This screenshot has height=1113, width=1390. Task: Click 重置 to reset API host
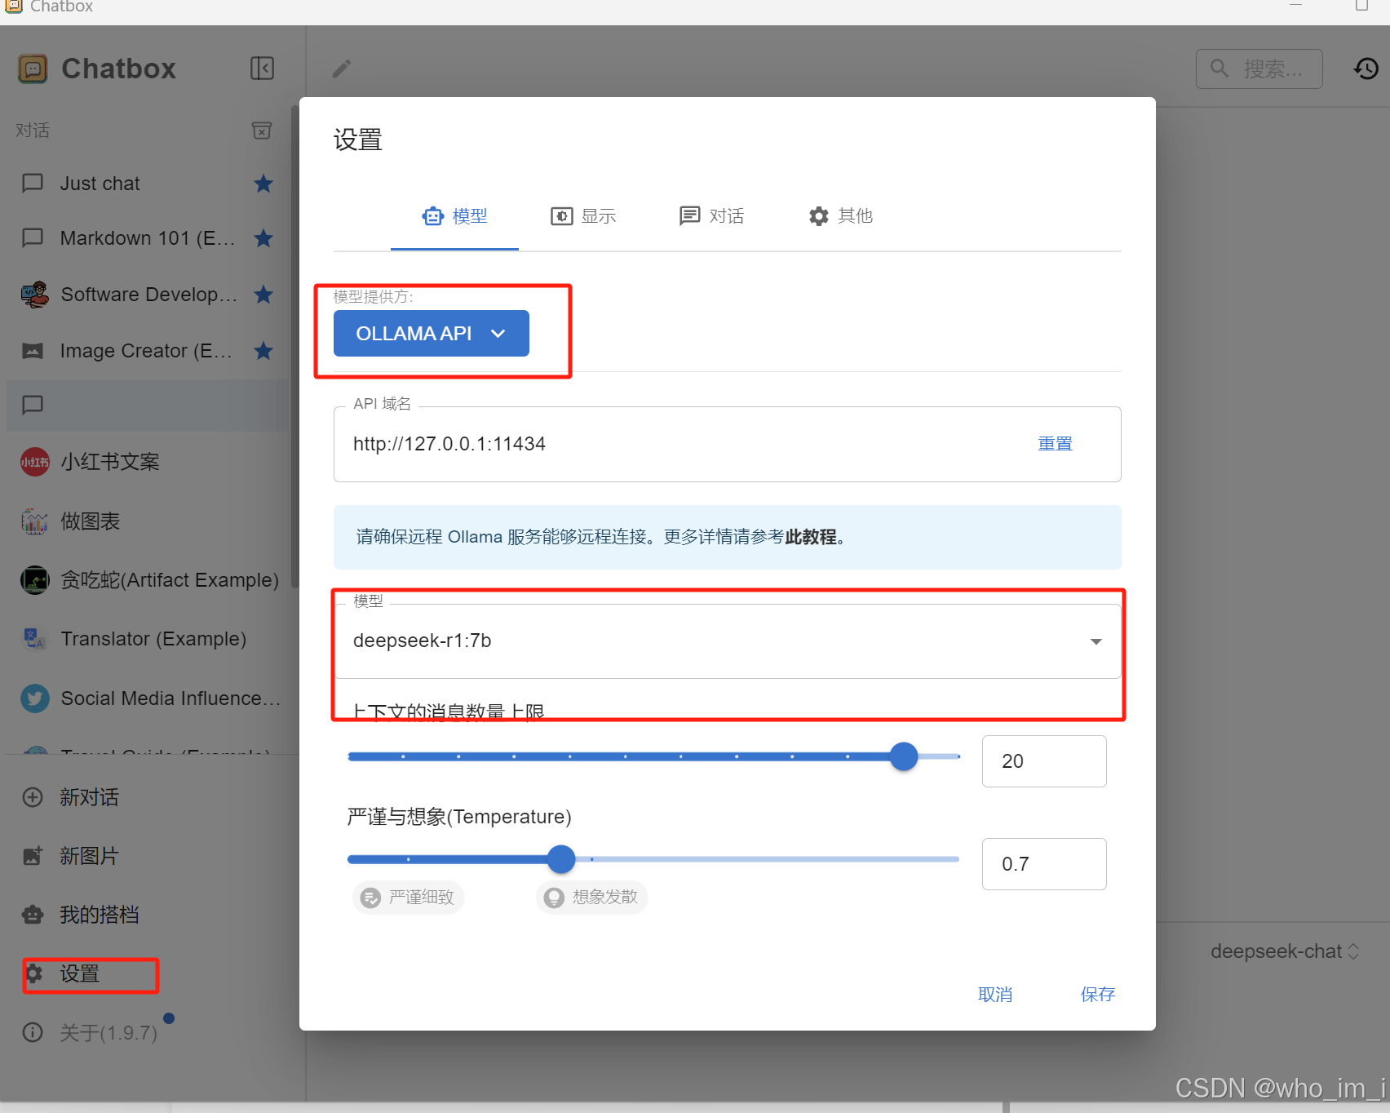1055,444
